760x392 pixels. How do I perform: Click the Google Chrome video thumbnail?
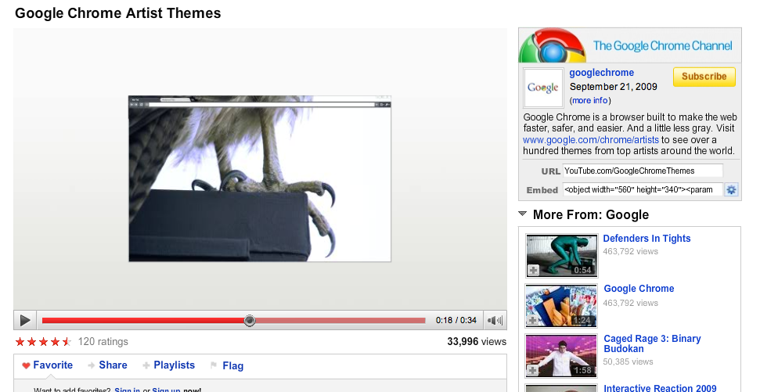[x=561, y=306]
